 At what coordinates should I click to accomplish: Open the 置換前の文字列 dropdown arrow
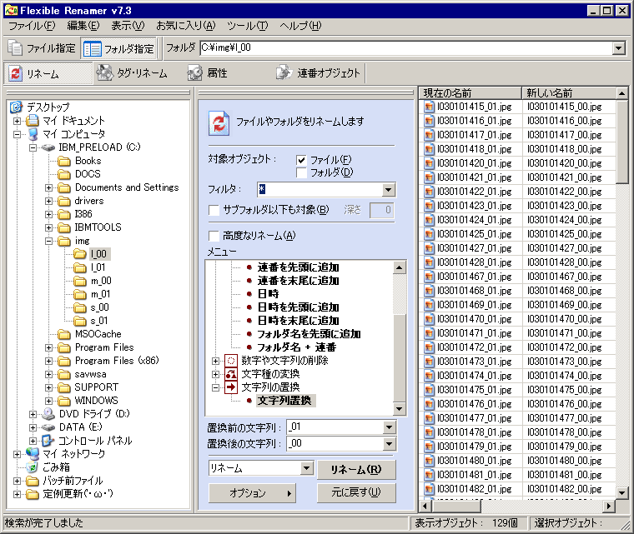(388, 427)
